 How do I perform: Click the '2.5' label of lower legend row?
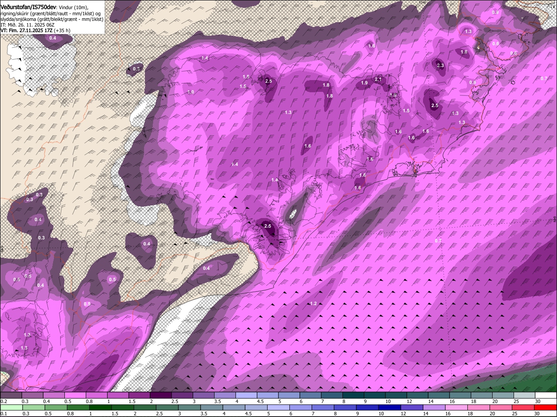pyautogui.click(x=159, y=414)
